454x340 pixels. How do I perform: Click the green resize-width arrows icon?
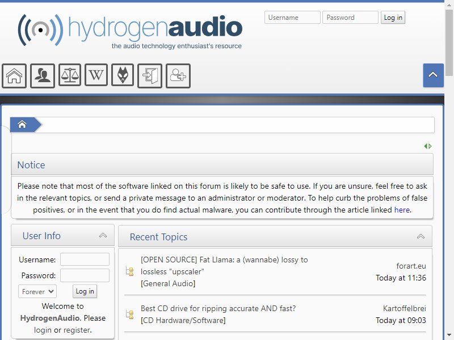click(x=428, y=146)
